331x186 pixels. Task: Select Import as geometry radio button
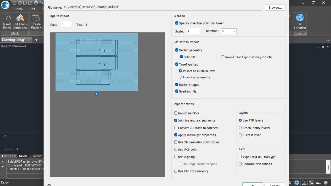[x=180, y=77]
